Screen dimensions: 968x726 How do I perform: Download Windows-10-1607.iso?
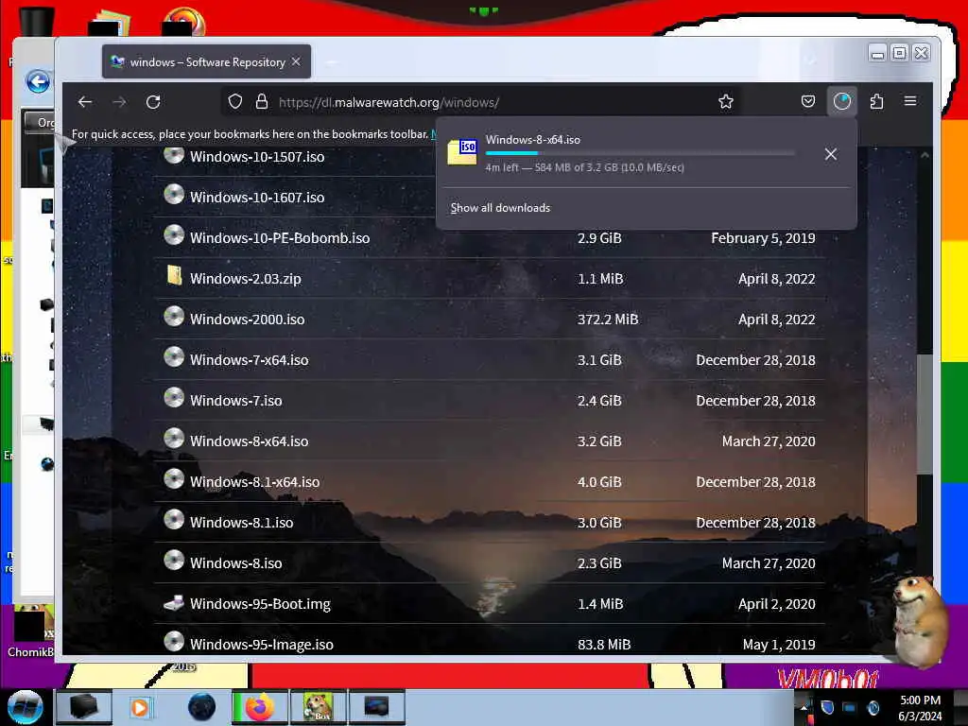(257, 198)
